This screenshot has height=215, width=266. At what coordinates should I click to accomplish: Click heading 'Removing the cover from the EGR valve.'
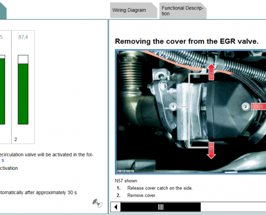186,41
